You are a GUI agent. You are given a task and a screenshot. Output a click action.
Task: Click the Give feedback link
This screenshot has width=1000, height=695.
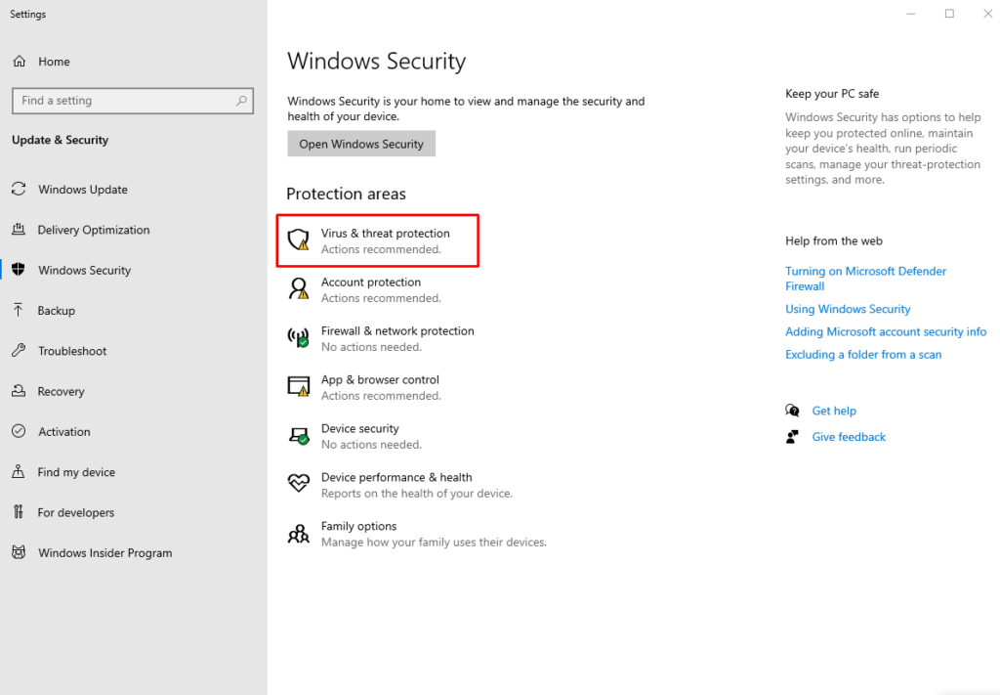pyautogui.click(x=849, y=437)
